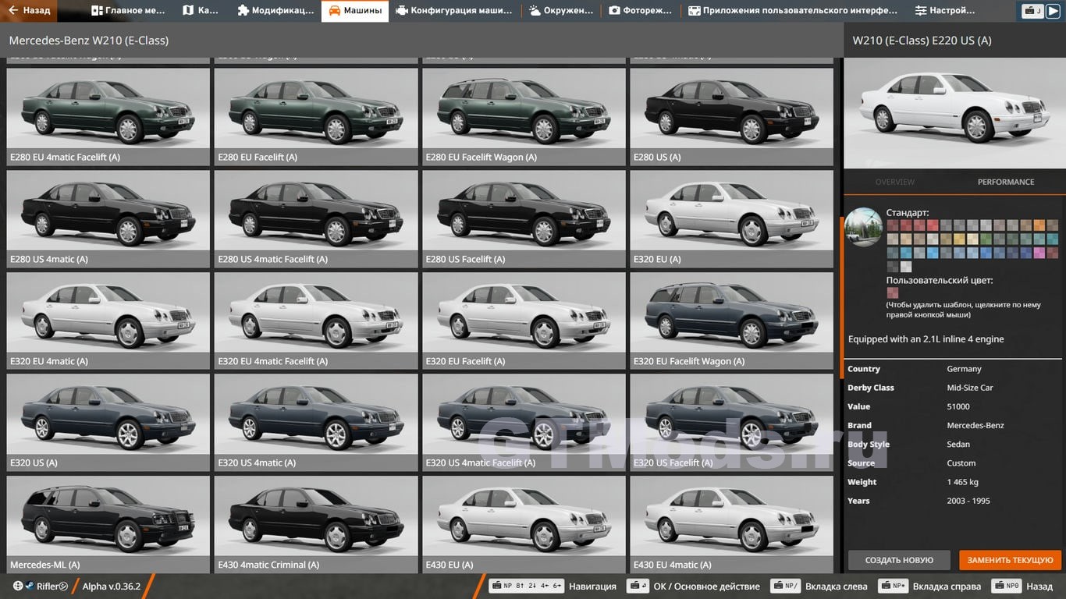Choose the E320 EU (A) silver sedan
Viewport: 1066px width, 599px height.
(731, 219)
